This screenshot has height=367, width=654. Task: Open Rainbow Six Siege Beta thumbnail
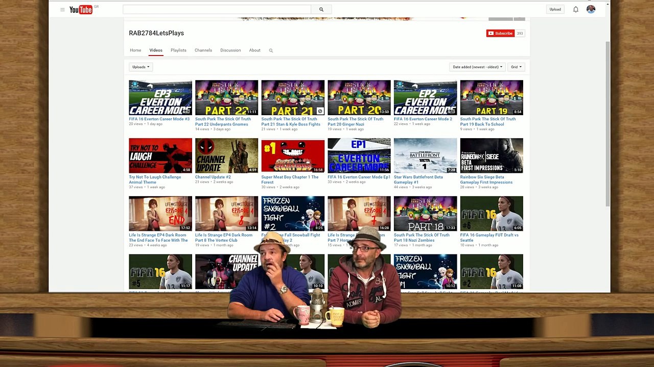[x=492, y=155]
